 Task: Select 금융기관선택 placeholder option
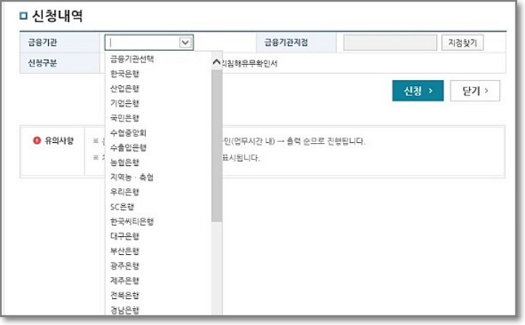tap(132, 59)
